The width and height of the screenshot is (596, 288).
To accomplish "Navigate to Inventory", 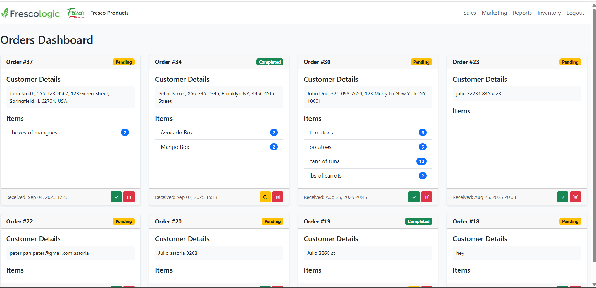I will coord(549,13).
